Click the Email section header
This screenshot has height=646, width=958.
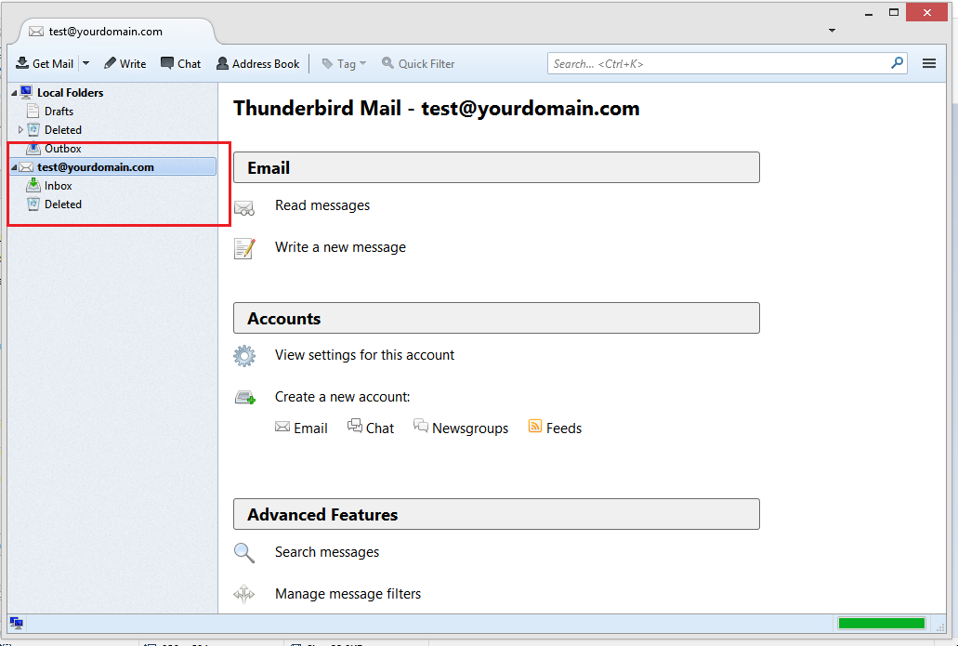pos(496,167)
